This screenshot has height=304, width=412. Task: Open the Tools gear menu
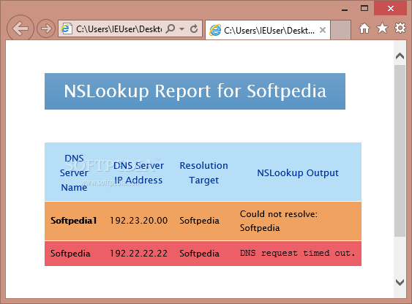pyautogui.click(x=400, y=28)
